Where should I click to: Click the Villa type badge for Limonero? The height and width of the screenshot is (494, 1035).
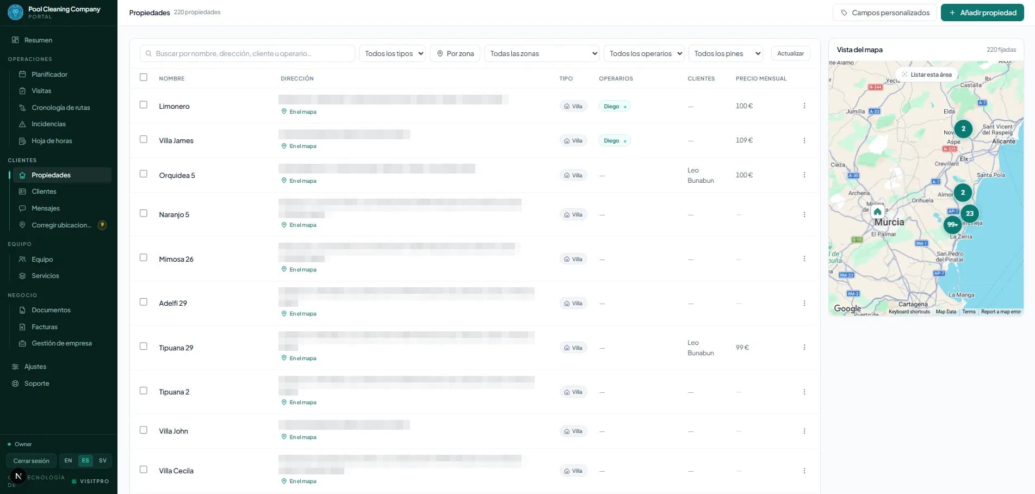pyautogui.click(x=573, y=106)
